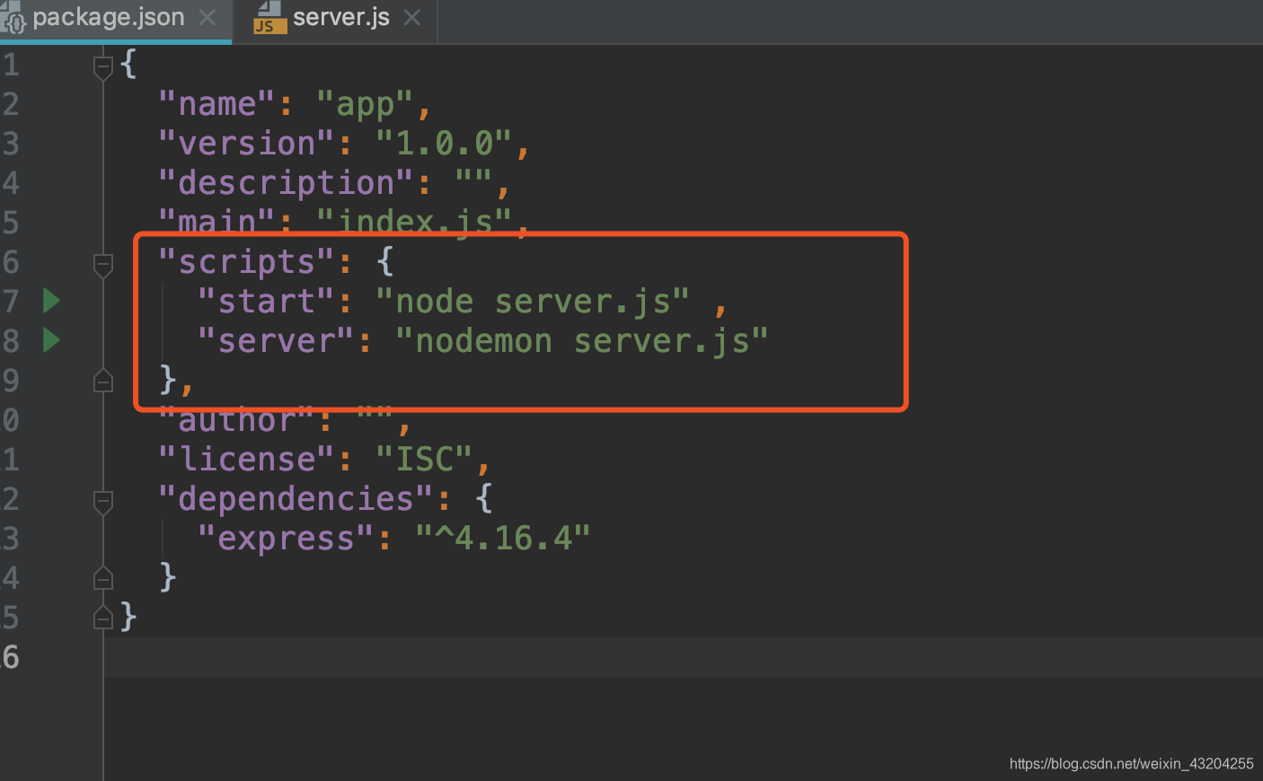Viewport: 1263px width, 781px height.
Task: Click the "name" key text
Action: tap(216, 104)
